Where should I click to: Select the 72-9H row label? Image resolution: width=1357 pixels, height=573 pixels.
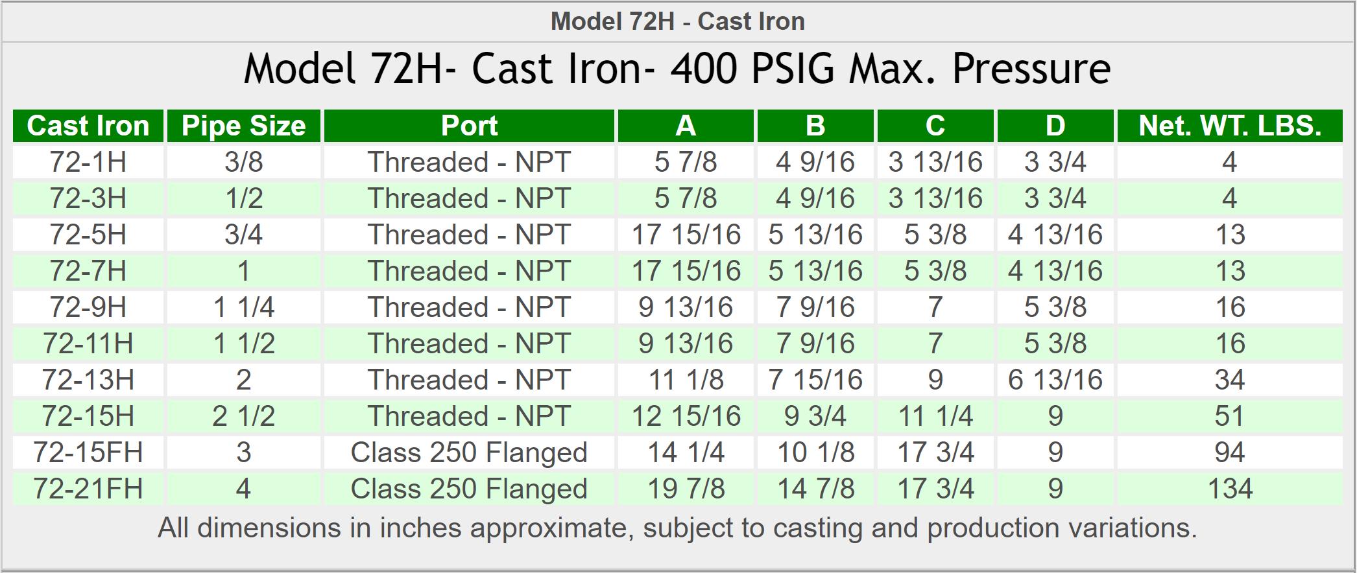(88, 307)
